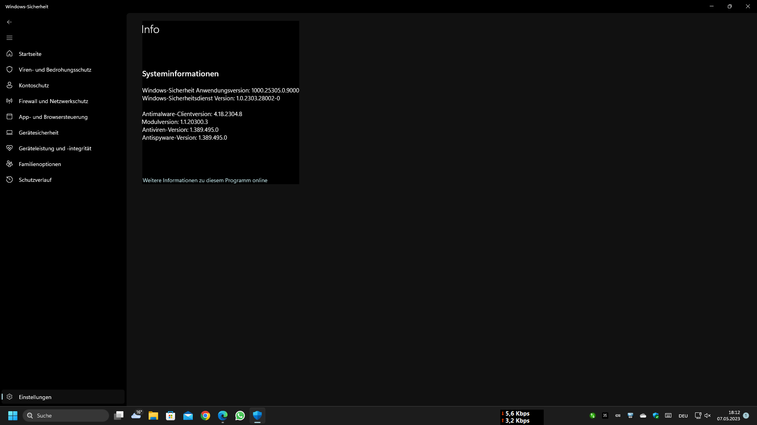
Task: Open WhatsApp from the taskbar
Action: 240,416
